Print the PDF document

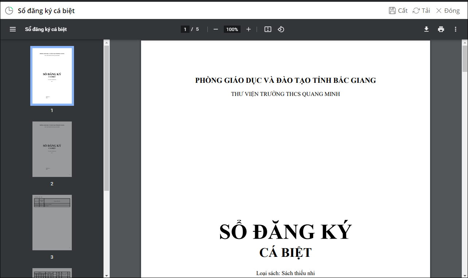pos(441,29)
